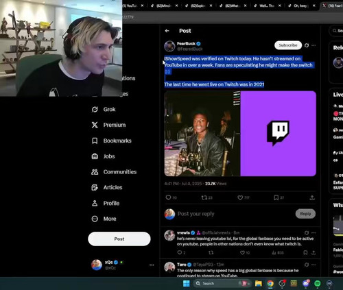Click Grok icon on Tayo reply

point(307,265)
